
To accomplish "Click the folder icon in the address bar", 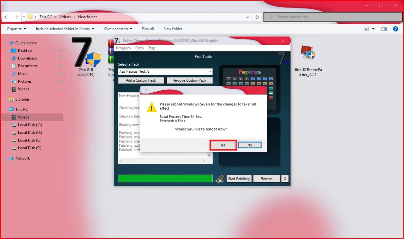I will pos(30,17).
